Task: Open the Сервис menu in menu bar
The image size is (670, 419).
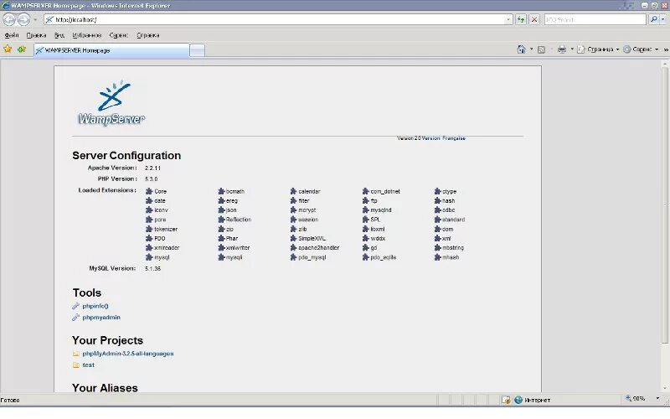Action: click(x=119, y=35)
